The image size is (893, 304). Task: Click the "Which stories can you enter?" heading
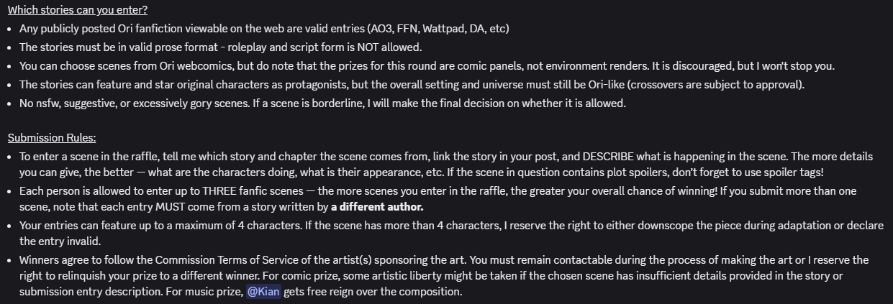[x=78, y=10]
